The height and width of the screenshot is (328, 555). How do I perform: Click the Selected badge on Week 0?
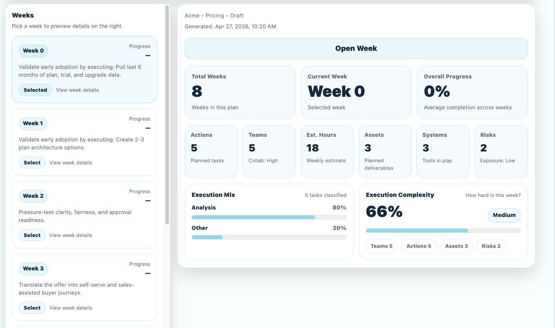(x=35, y=90)
